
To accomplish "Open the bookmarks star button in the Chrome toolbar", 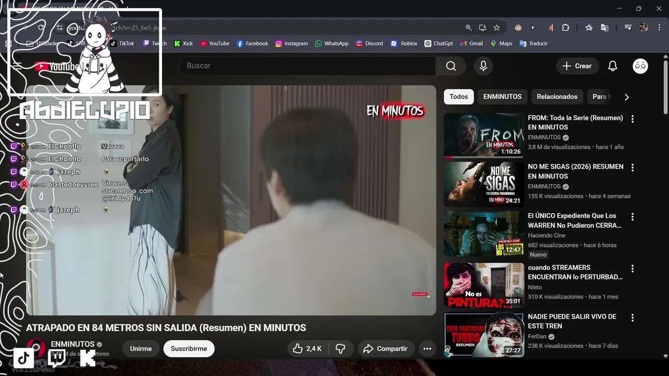I will point(589,28).
